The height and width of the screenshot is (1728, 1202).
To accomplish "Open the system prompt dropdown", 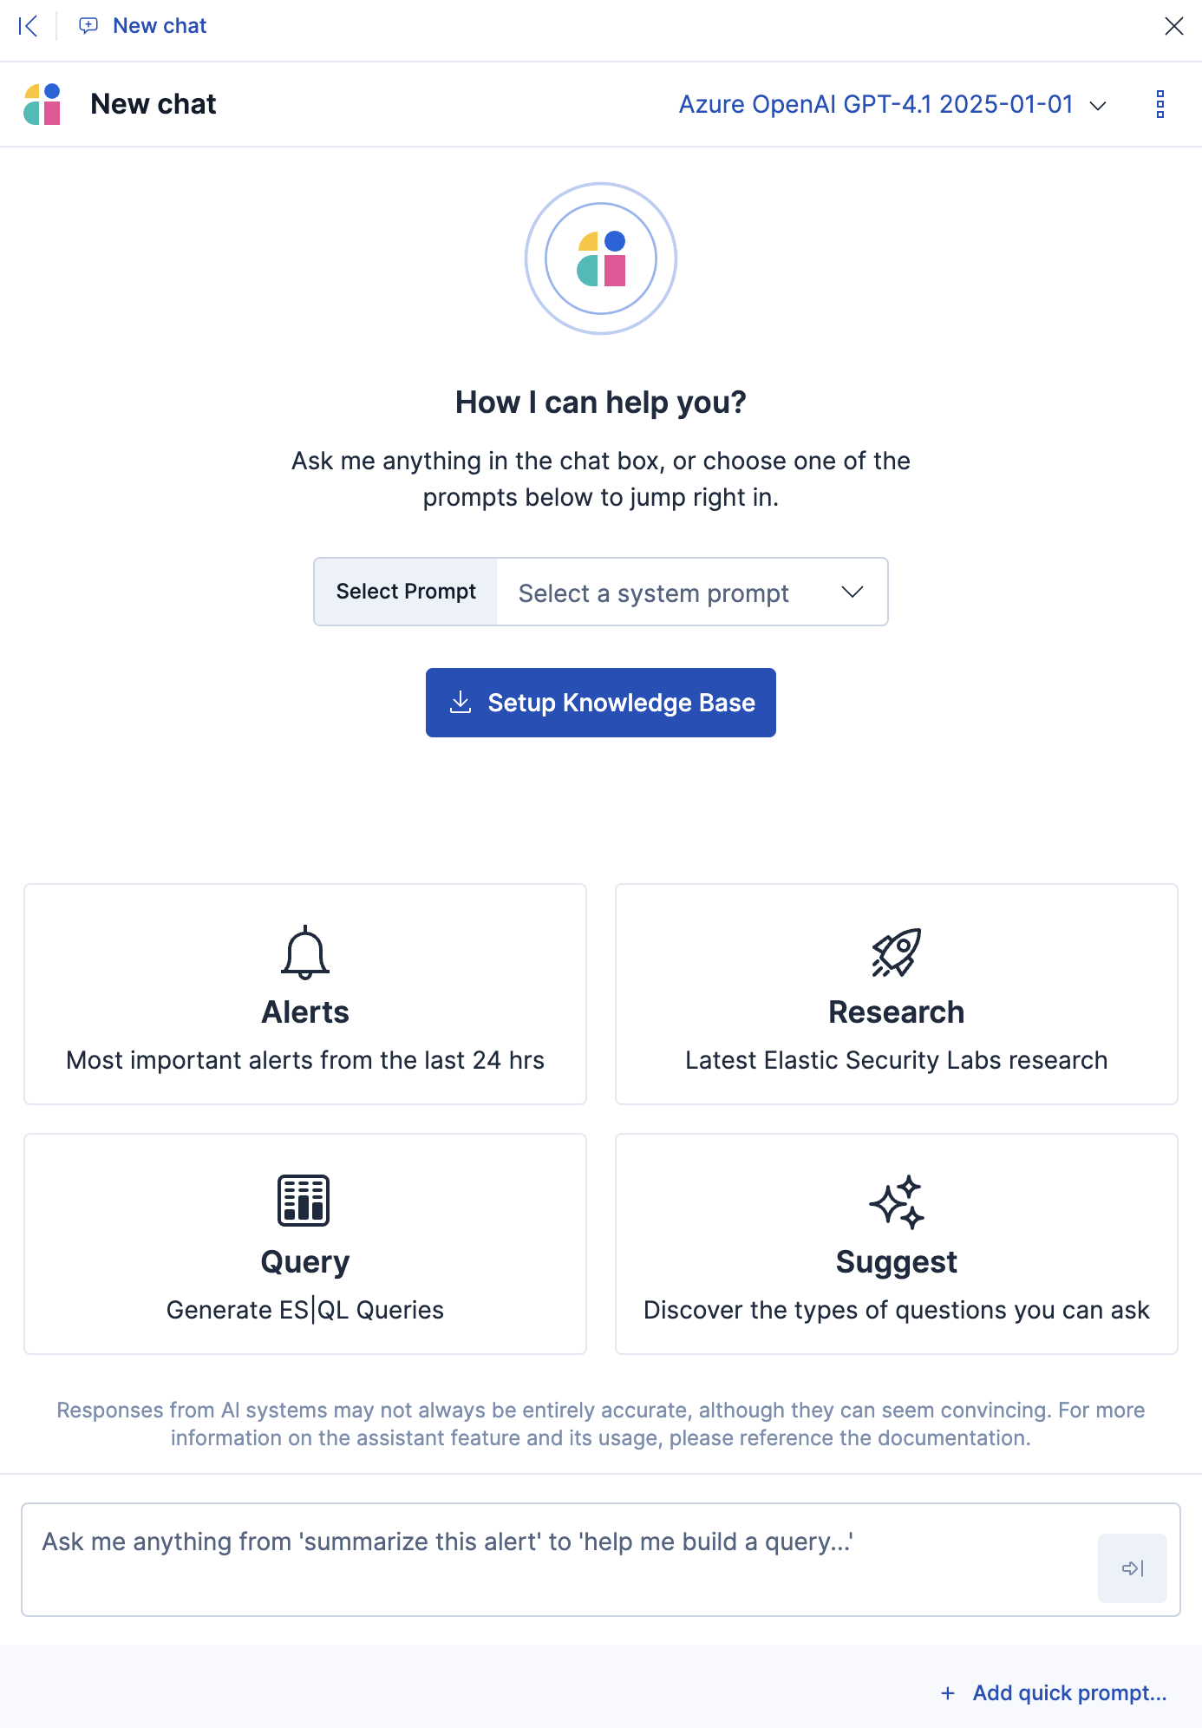I will (x=689, y=592).
